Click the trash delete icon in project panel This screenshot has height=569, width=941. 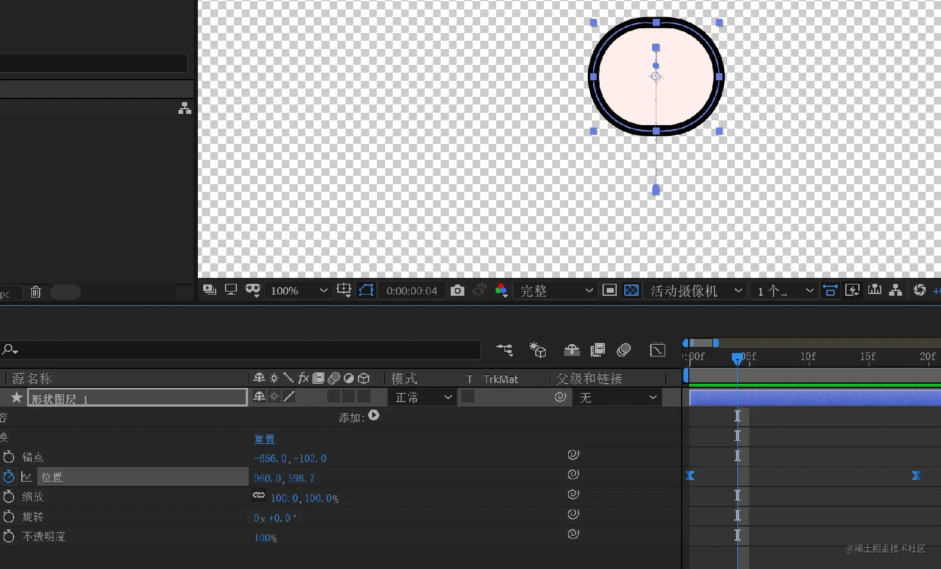point(35,292)
